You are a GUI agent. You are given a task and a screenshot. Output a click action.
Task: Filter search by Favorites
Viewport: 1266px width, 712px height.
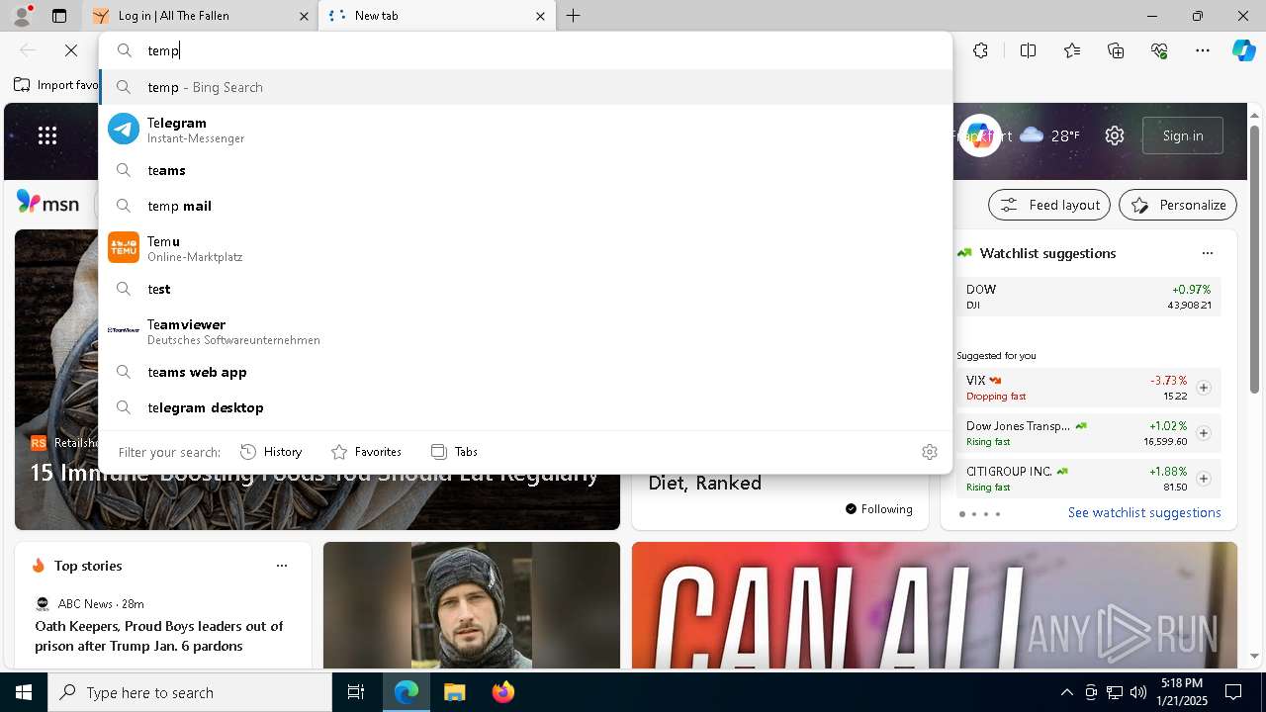[x=366, y=452]
